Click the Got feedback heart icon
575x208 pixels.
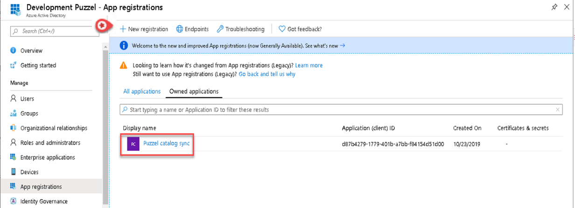click(282, 29)
